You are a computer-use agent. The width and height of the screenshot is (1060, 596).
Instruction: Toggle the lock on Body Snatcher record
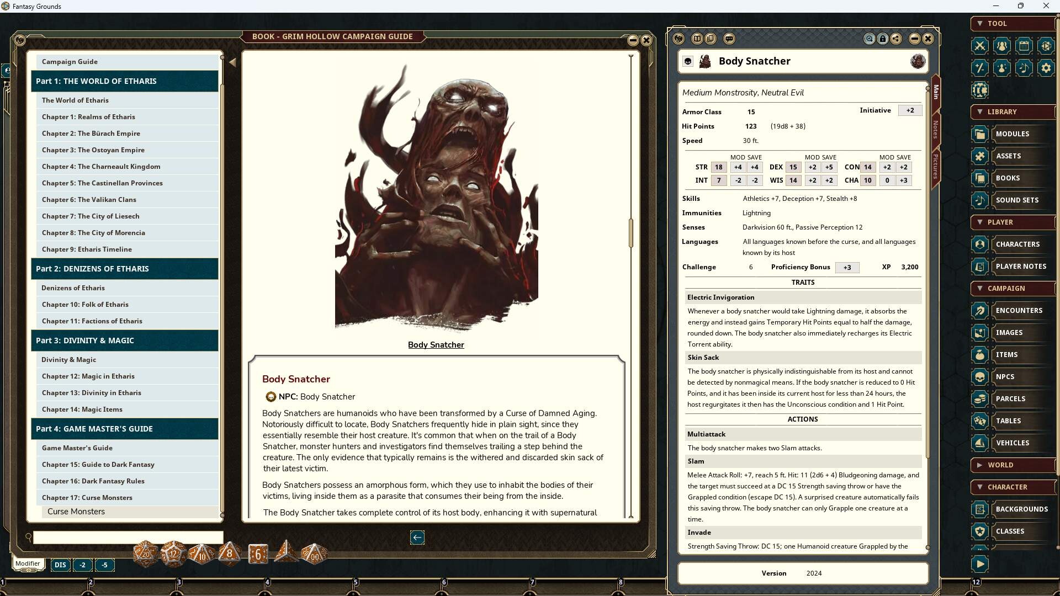[x=883, y=39]
